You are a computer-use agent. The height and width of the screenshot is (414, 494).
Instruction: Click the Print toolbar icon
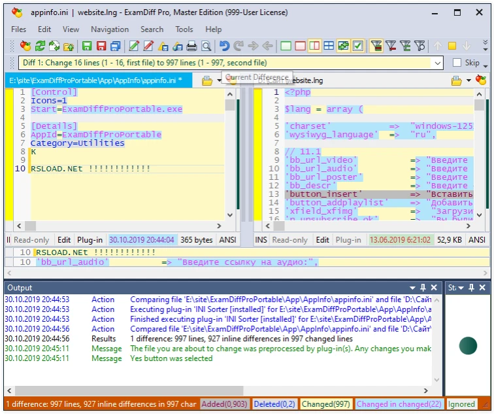click(x=191, y=46)
